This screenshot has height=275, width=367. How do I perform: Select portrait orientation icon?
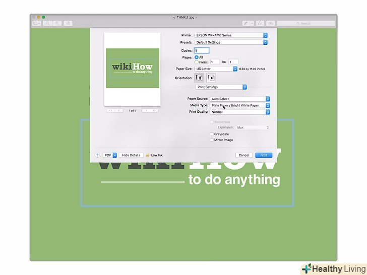click(x=199, y=78)
